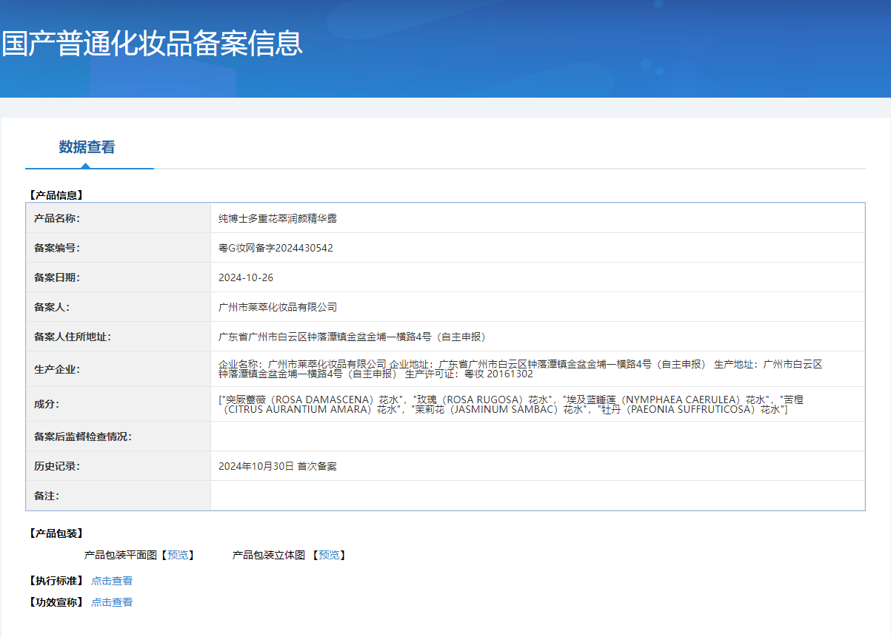Click 点击查看 beside 执行标准
The height and width of the screenshot is (637, 891).
112,581
